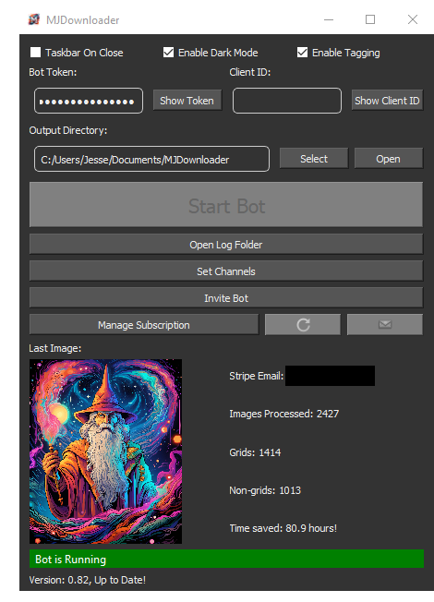Uncheck the Enable Tagging checkbox
The width and height of the screenshot is (434, 602).
point(302,53)
